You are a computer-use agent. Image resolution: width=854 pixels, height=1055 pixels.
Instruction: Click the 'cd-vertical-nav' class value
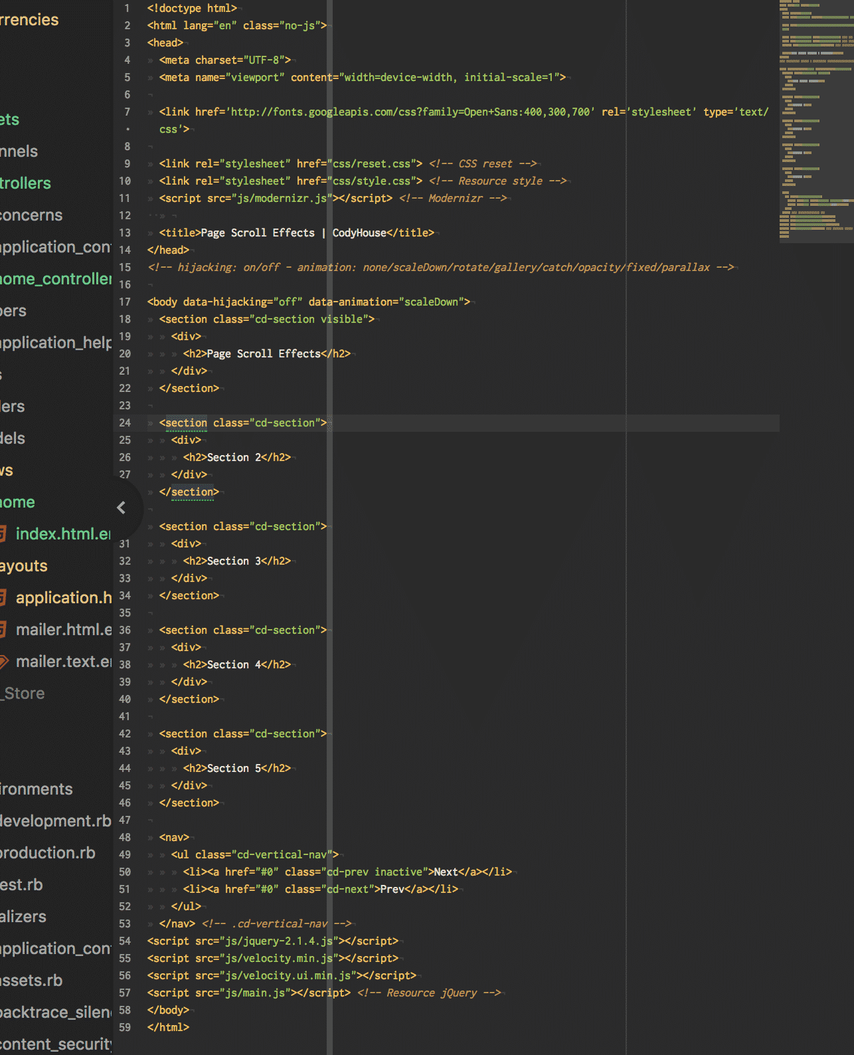click(282, 855)
